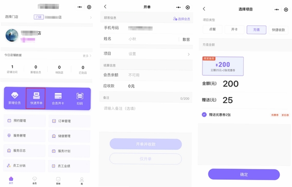Viewport: 292px width, 187px height.
Task: Go back from 选择项目 screen
Action: click(x=204, y=9)
